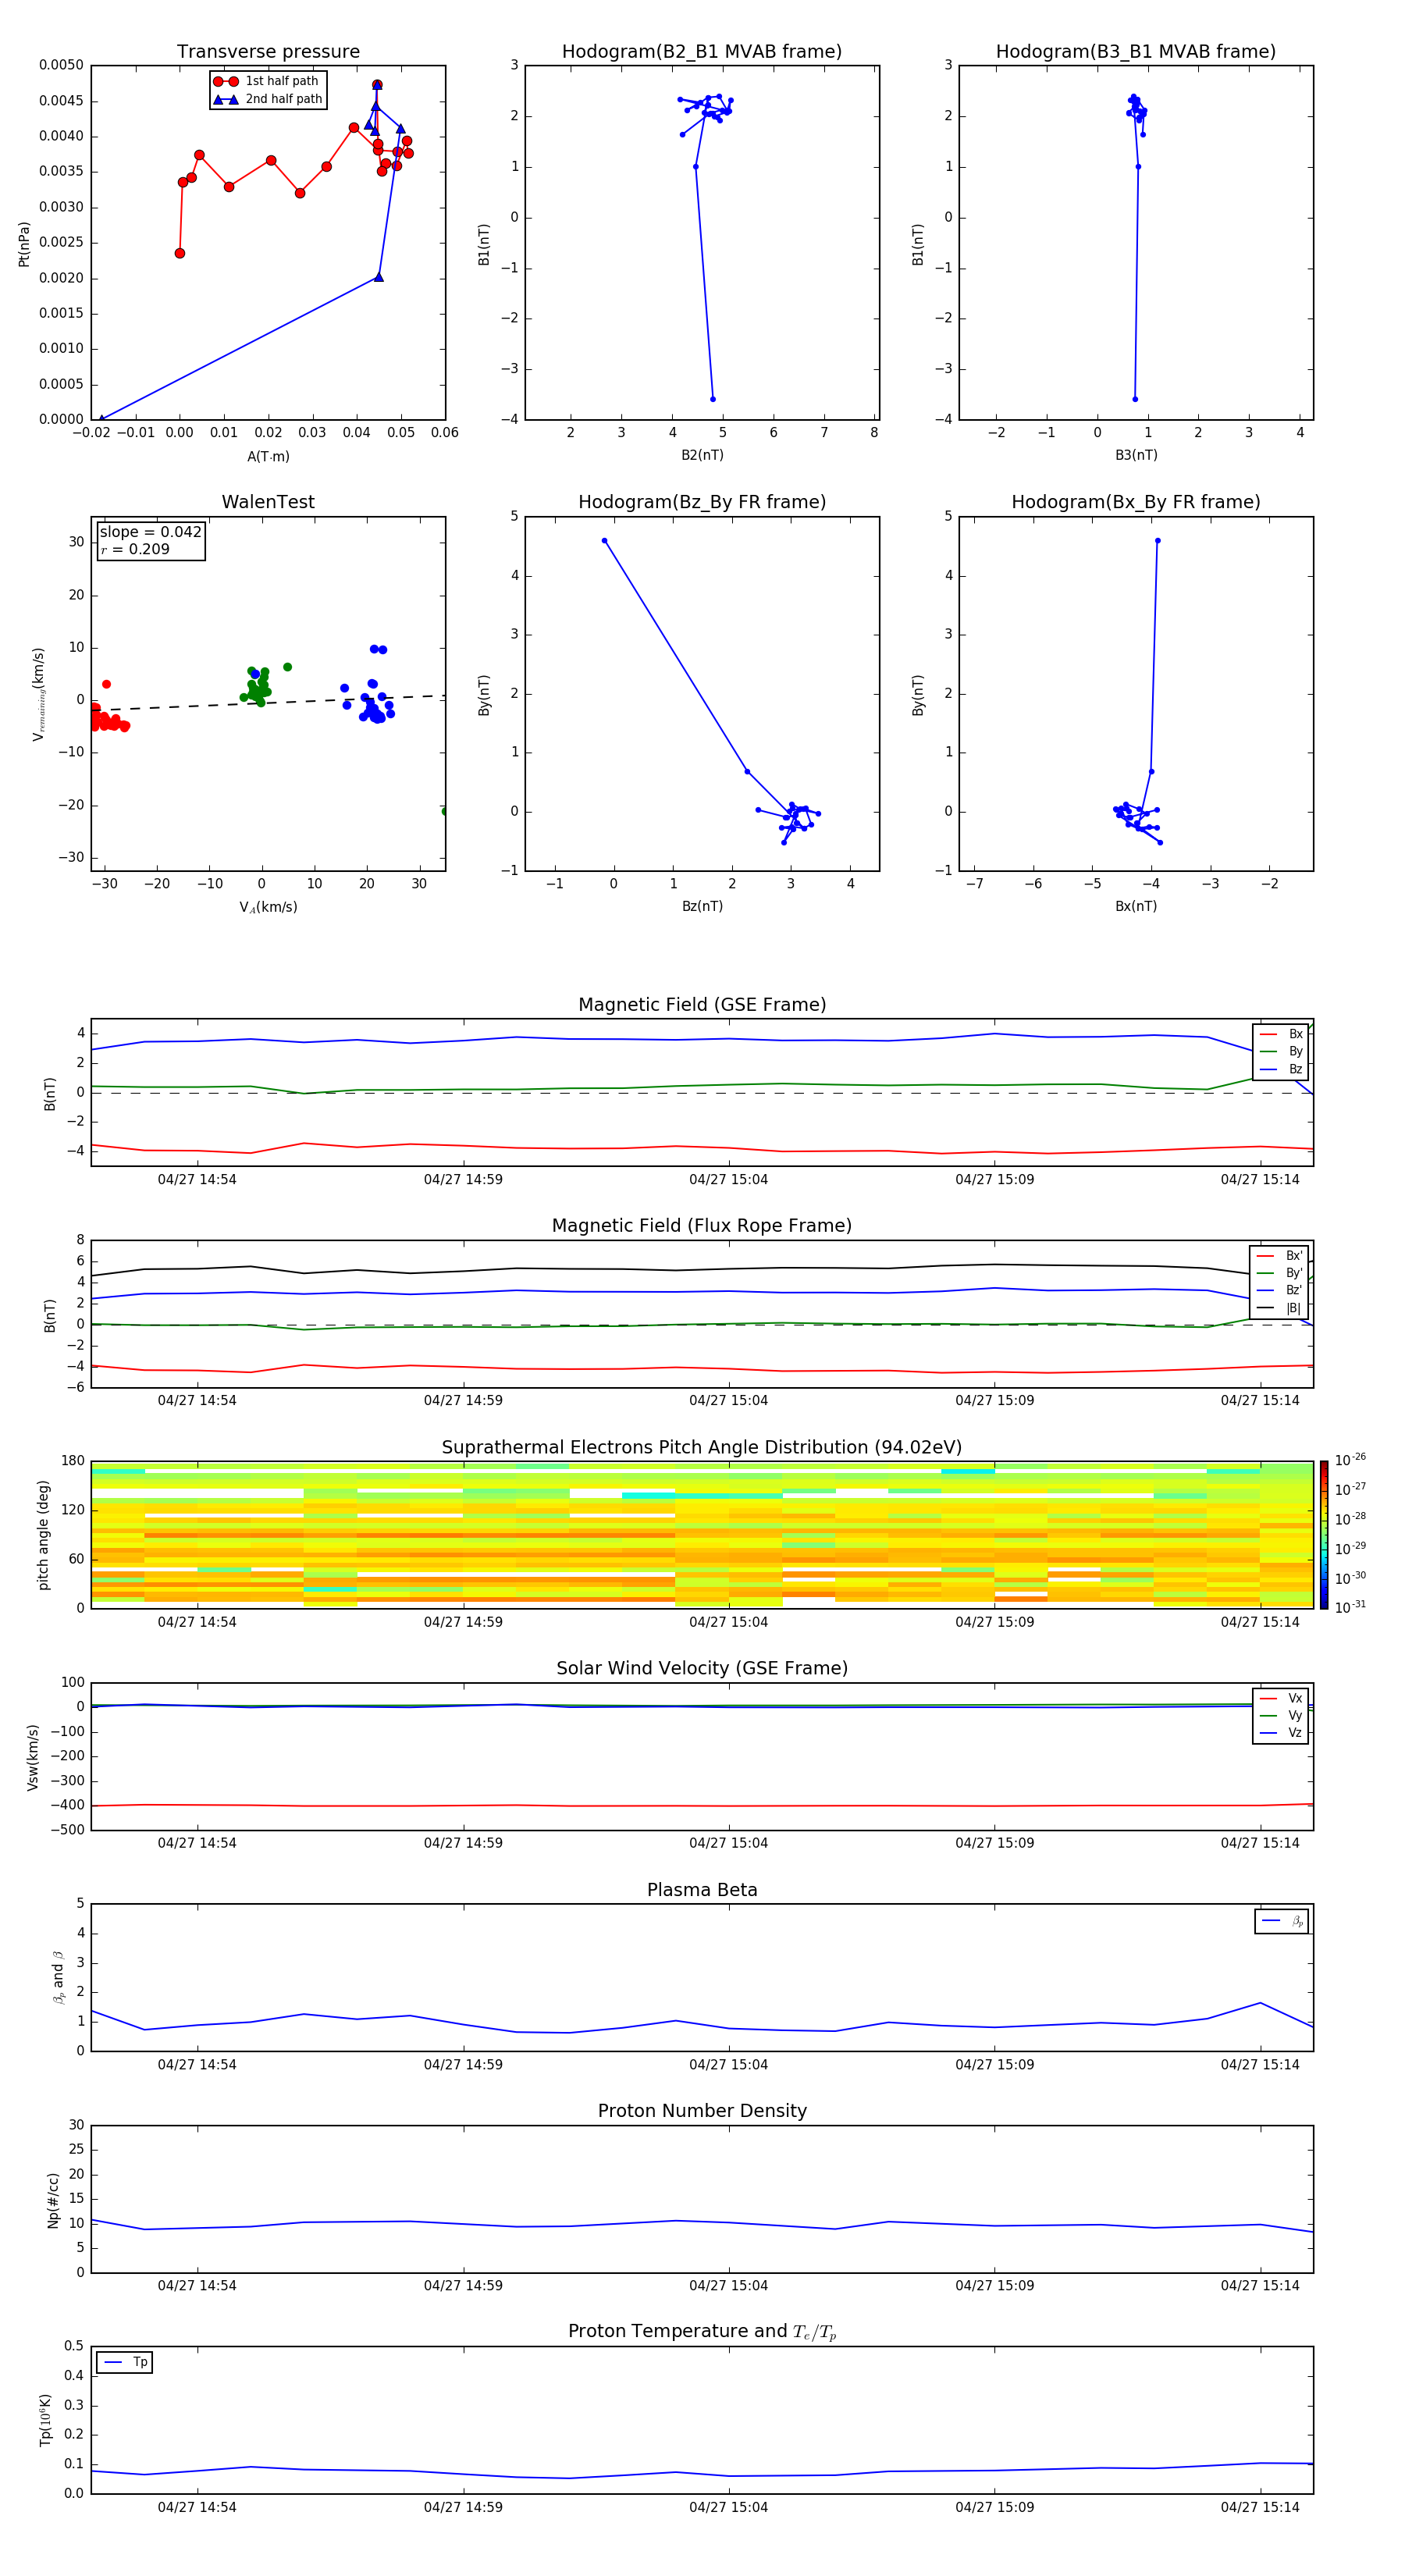1405x2576 pixels.
Task: Click the "Proton Number Density" plot title
Action: click(x=701, y=2111)
